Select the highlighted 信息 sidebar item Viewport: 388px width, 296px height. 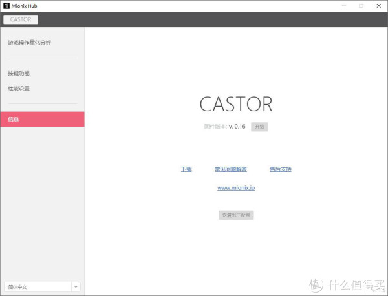click(42, 119)
